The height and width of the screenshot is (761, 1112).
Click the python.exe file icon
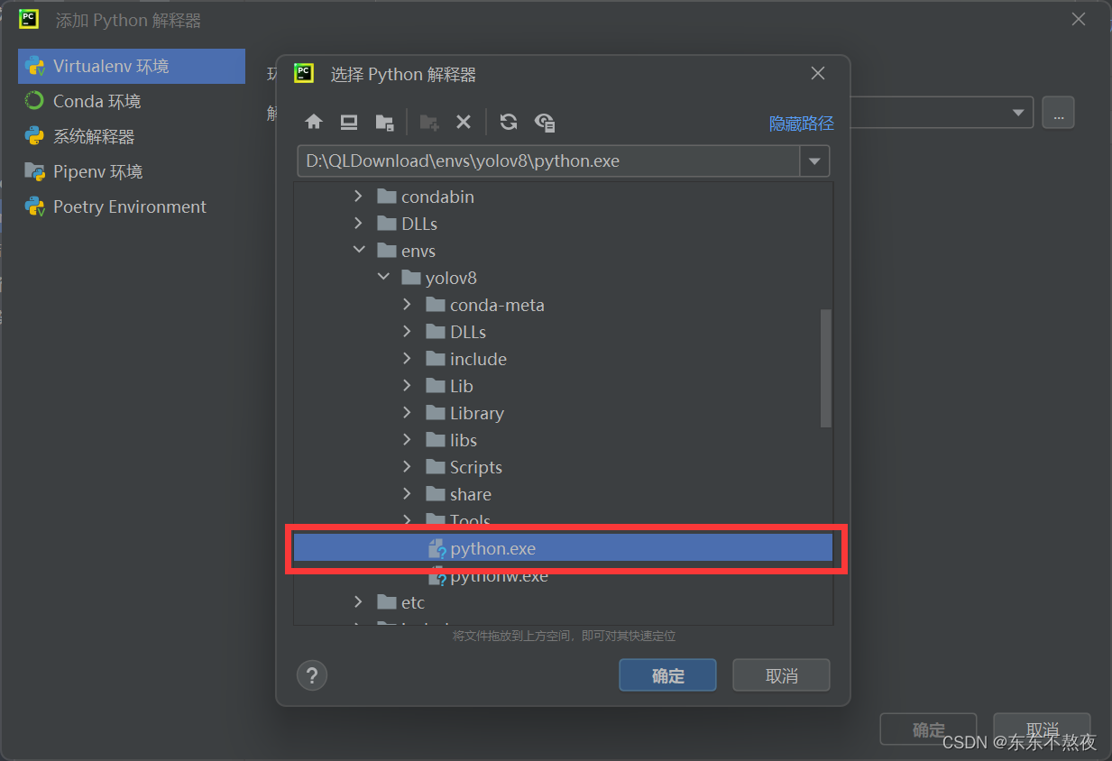pos(437,548)
